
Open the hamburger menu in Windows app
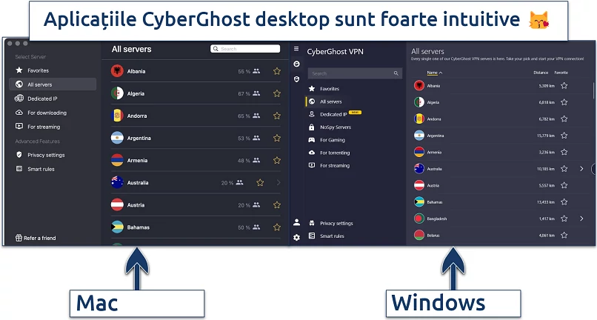(x=296, y=49)
